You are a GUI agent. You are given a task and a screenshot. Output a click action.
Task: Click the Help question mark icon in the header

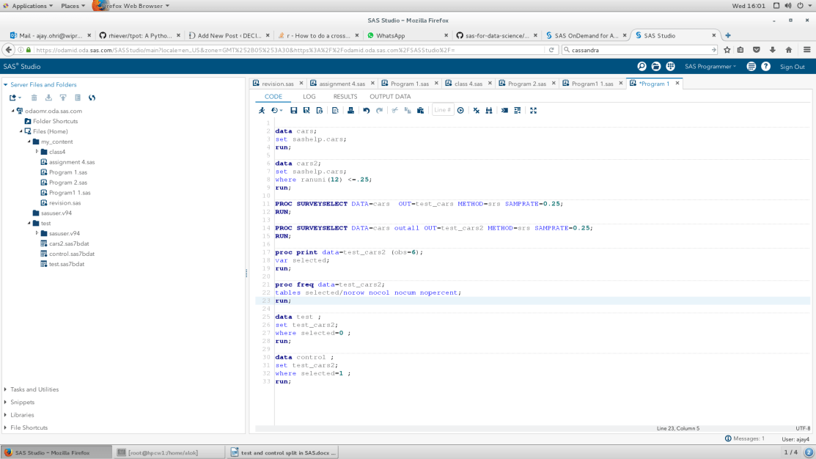(765, 67)
